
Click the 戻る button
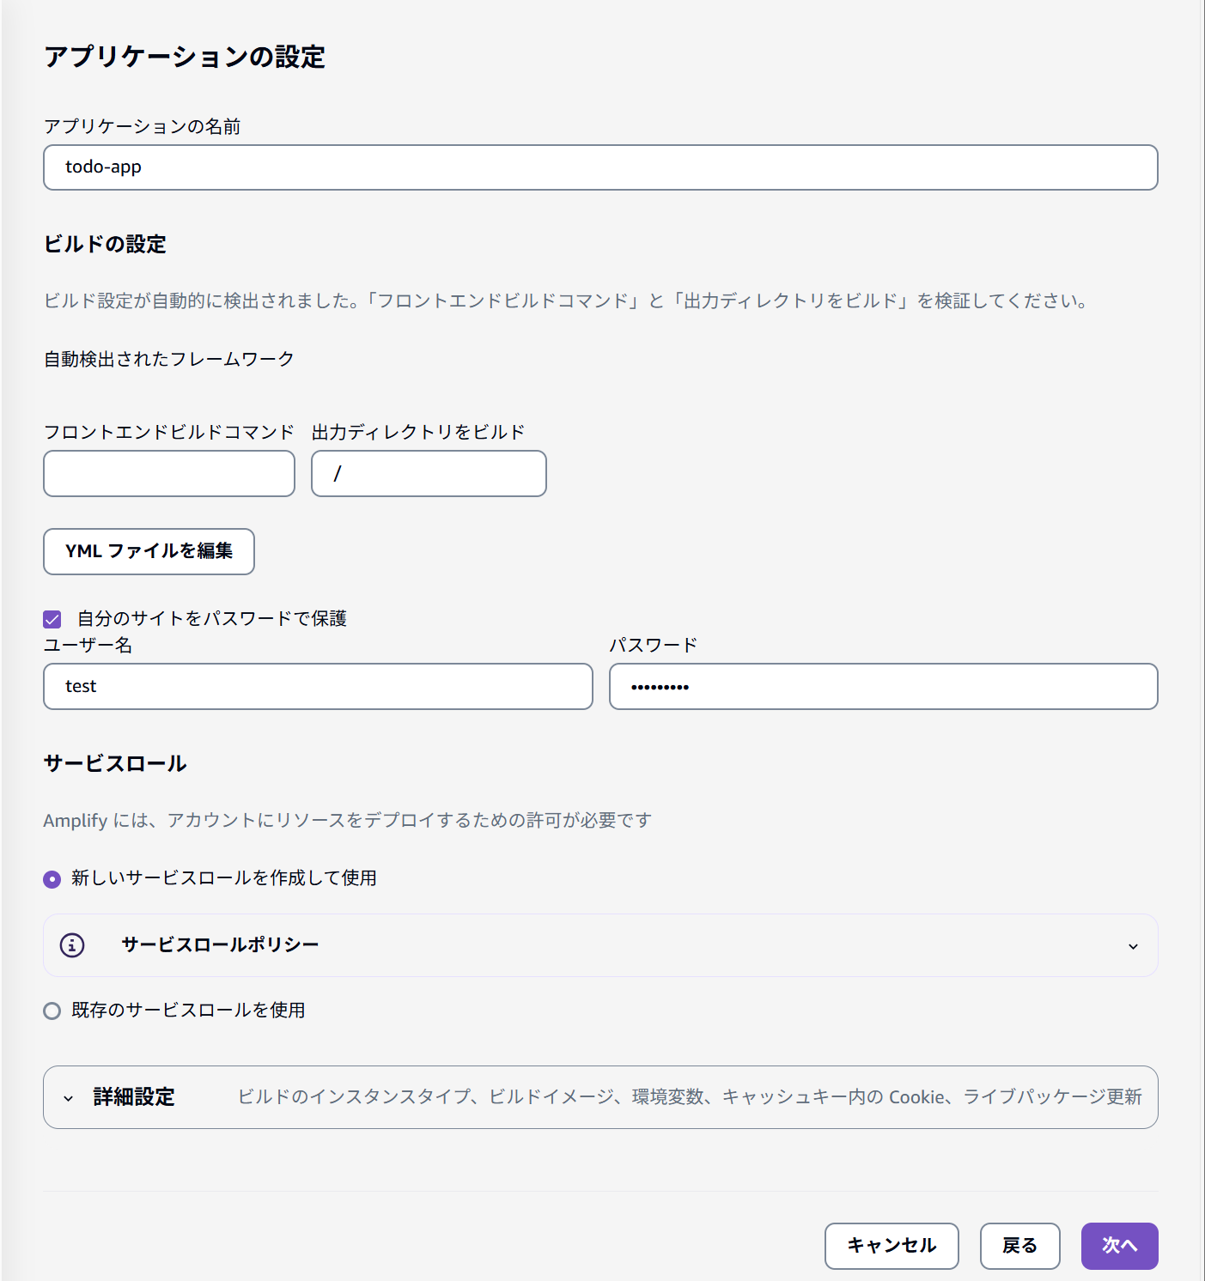tap(1019, 1246)
